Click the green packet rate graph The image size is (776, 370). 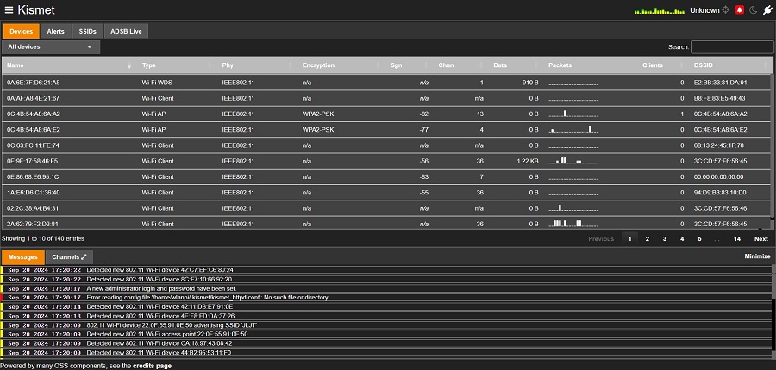pyautogui.click(x=660, y=10)
